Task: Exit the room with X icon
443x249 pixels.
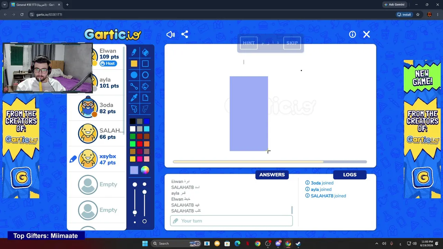Action: point(367,34)
